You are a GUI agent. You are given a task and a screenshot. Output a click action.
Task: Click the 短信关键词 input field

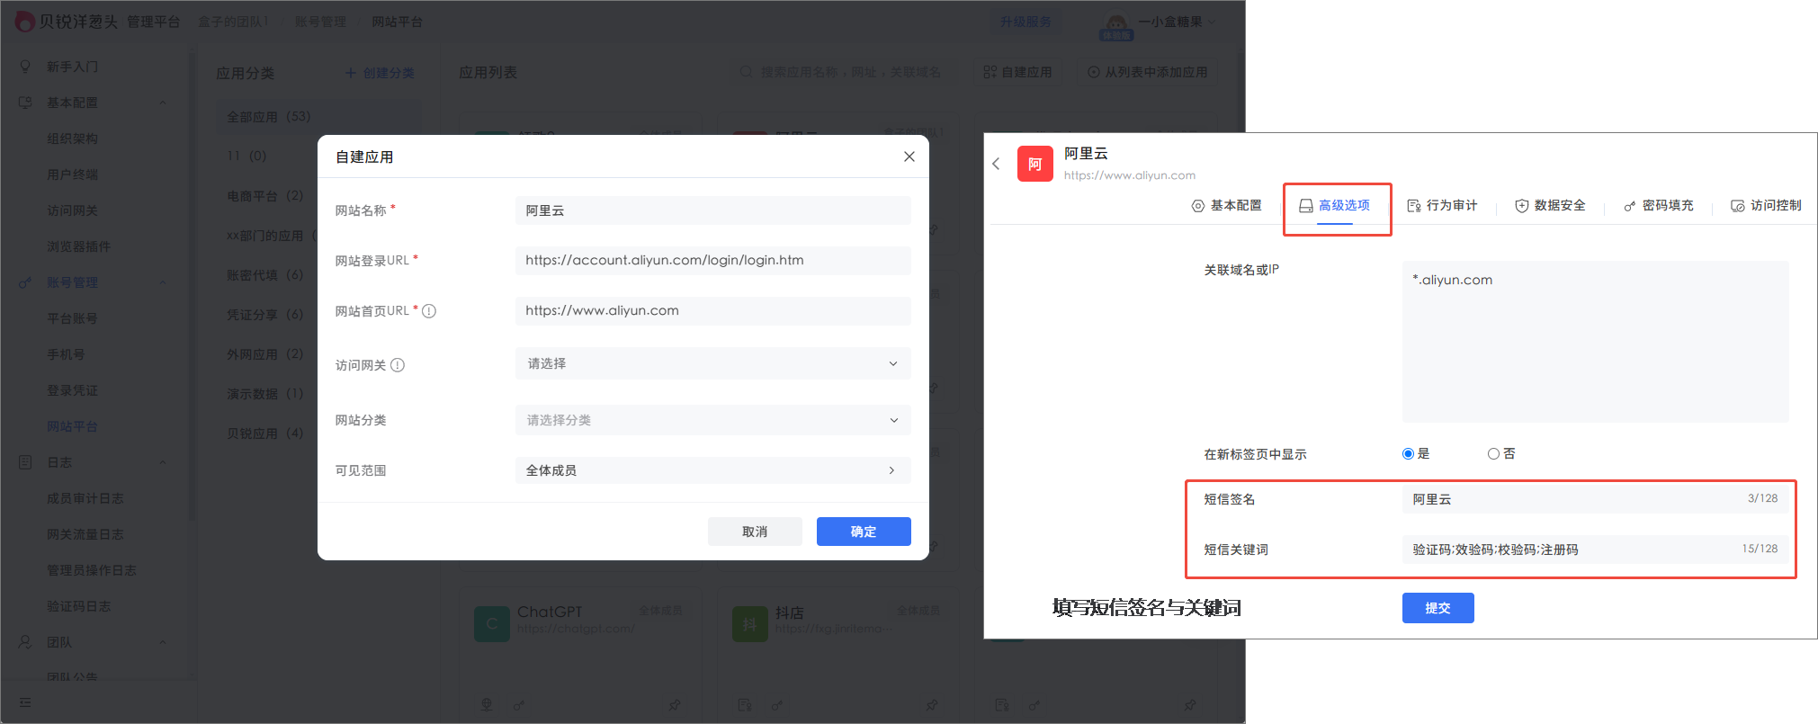(1595, 550)
